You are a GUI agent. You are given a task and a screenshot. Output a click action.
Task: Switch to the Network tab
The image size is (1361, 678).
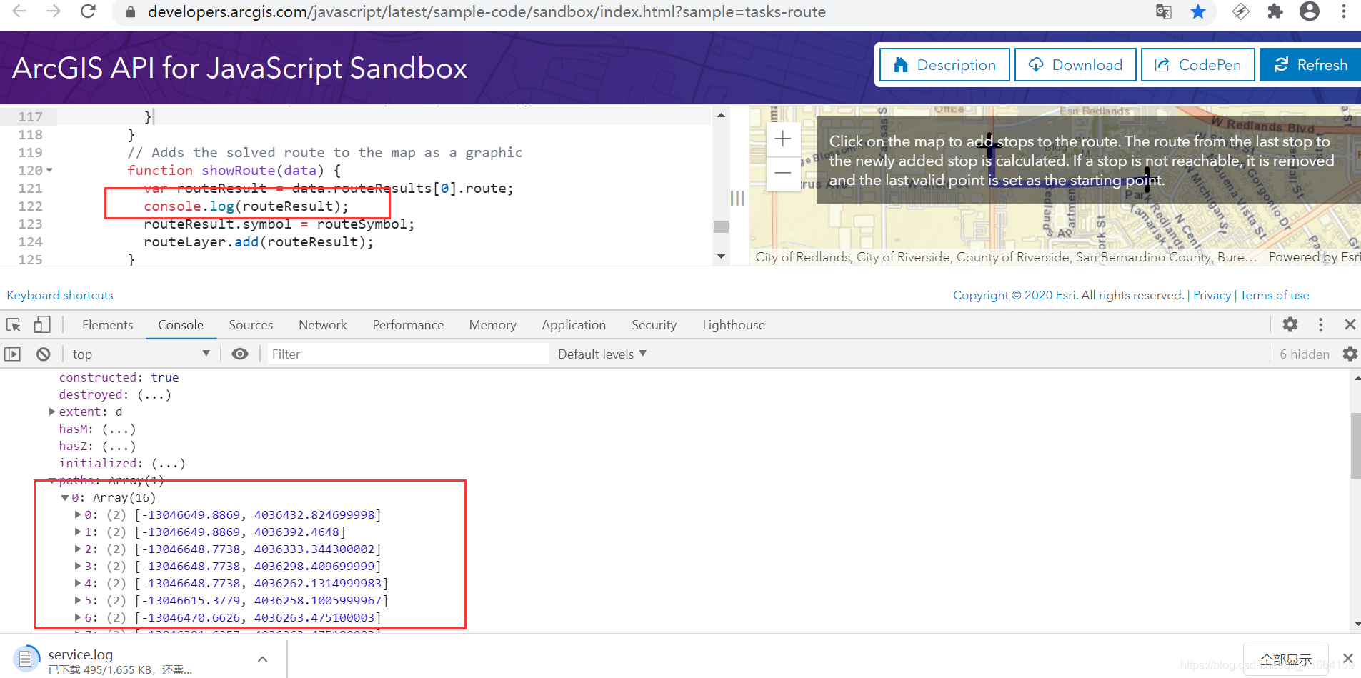[323, 325]
